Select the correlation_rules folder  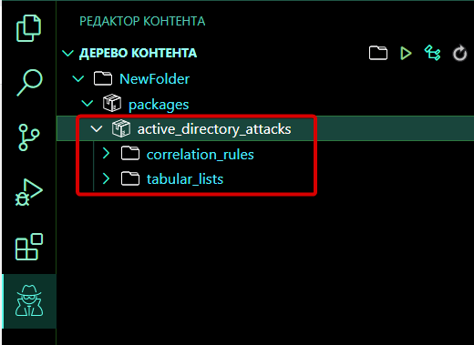(x=200, y=155)
